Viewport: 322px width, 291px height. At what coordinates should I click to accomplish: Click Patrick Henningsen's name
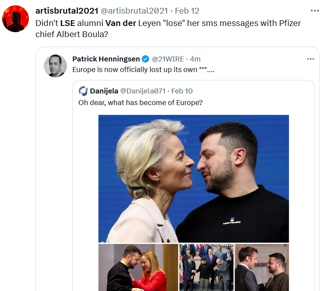pos(106,59)
